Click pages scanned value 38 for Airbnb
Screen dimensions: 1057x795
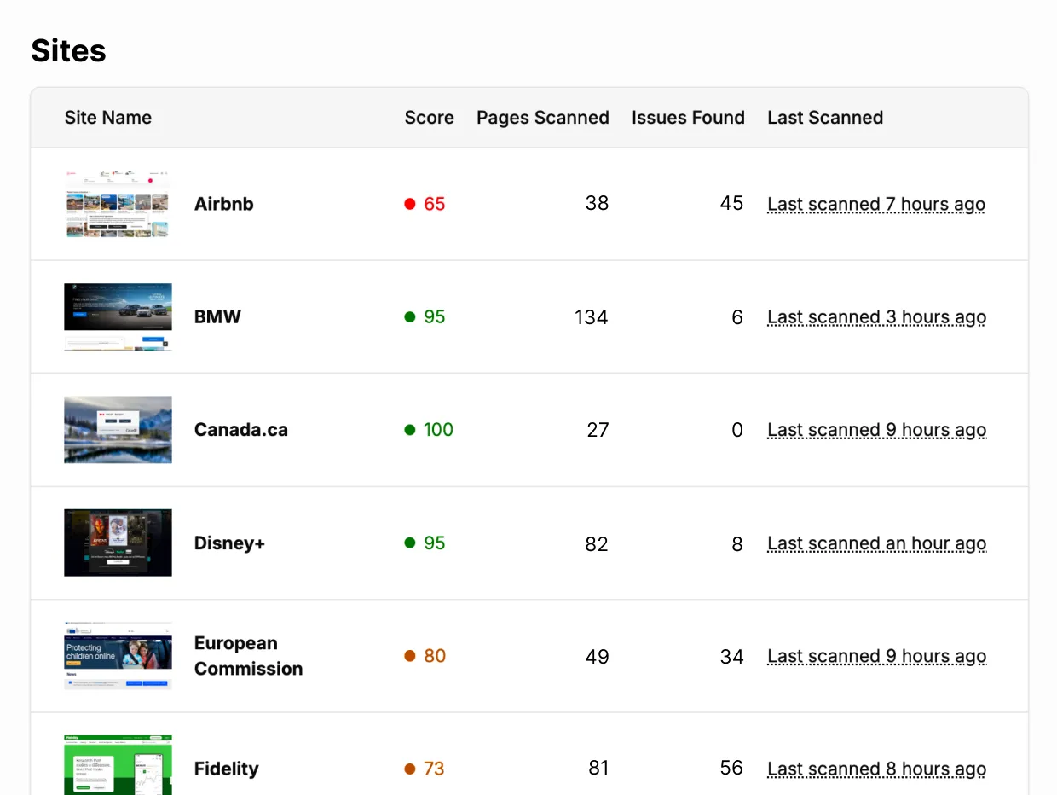click(598, 203)
